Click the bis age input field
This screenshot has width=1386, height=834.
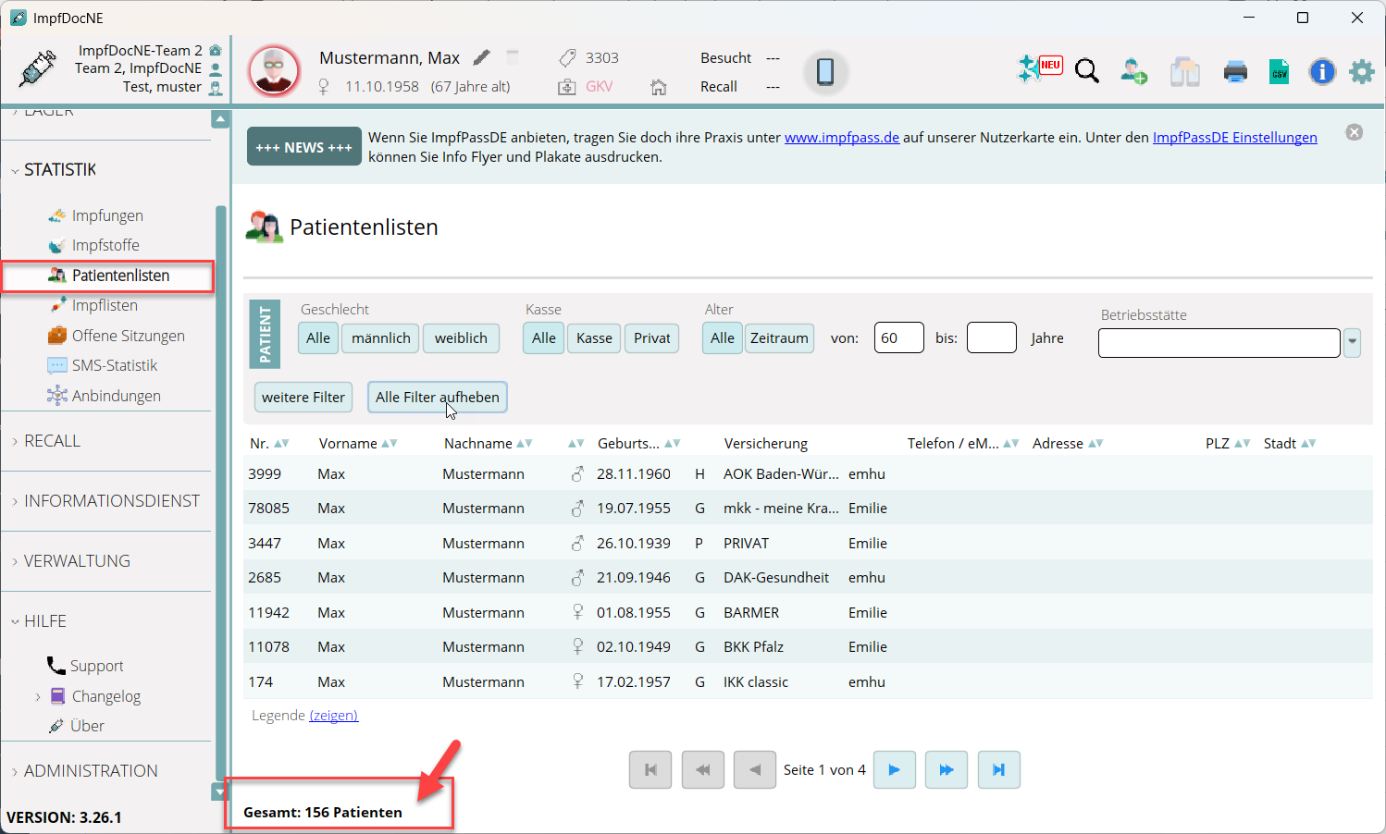click(x=991, y=338)
